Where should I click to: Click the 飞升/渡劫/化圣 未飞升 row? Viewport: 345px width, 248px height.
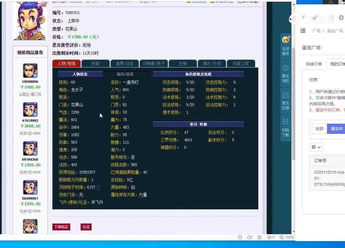[81, 202]
